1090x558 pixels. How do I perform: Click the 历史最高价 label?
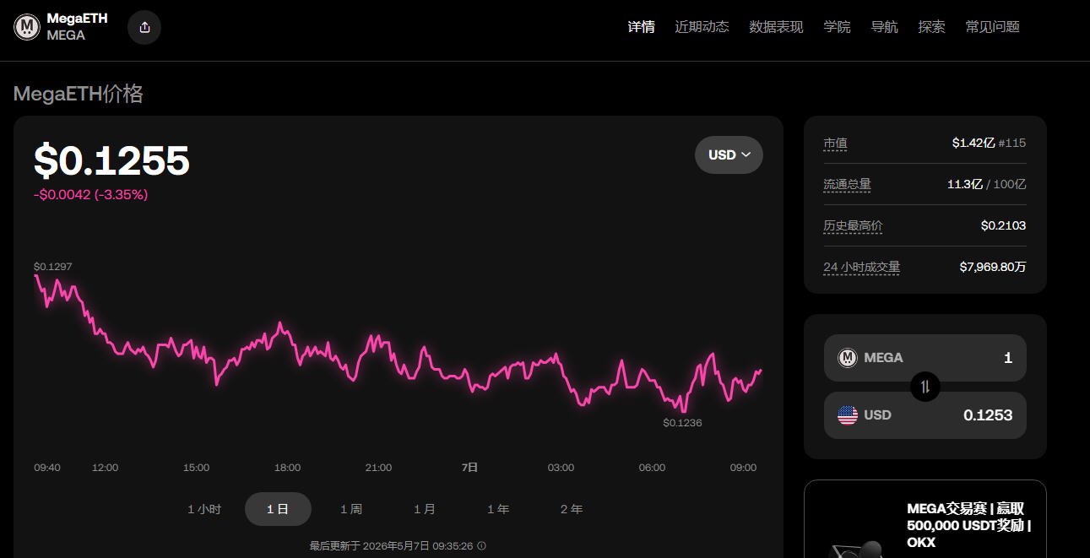(853, 225)
